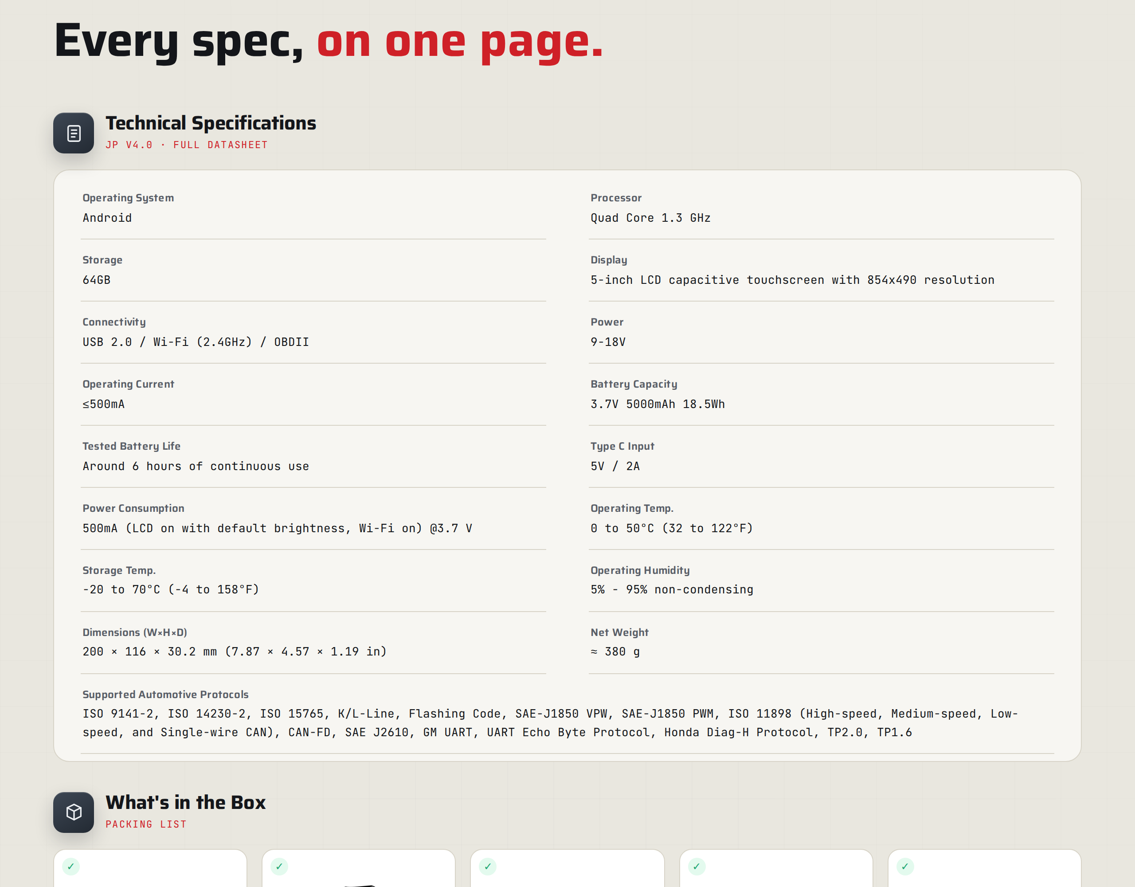The image size is (1135, 887).
Task: Click the supported protocols list starting 'ISO 9141-2'
Action: [550, 723]
